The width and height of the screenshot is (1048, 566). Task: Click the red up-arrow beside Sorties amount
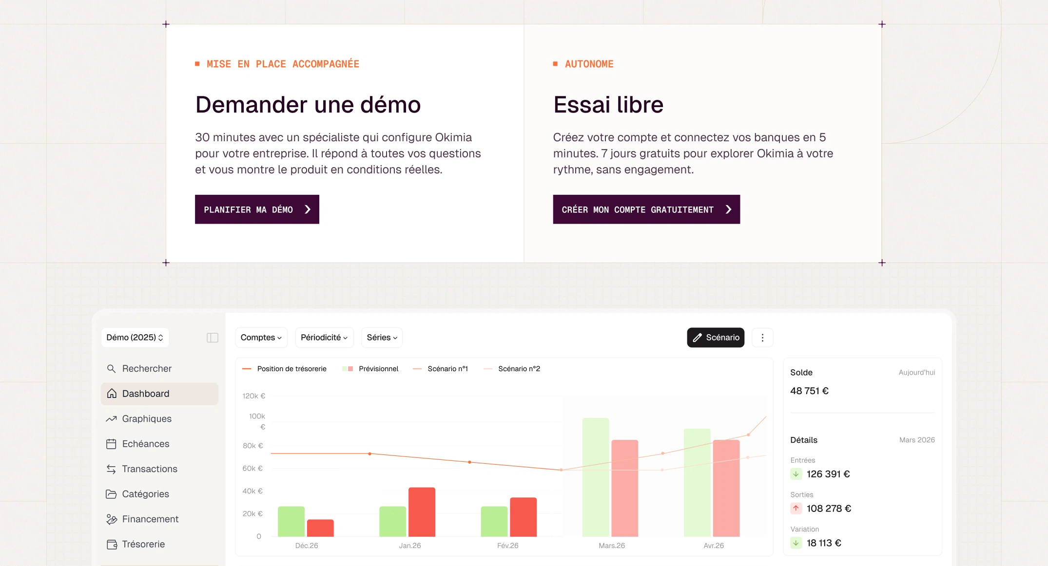pos(796,509)
